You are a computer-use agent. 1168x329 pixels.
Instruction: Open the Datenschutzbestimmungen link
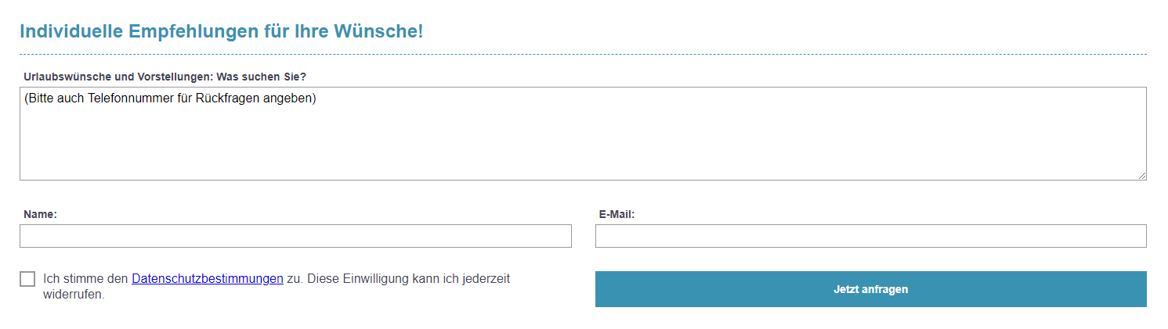click(207, 279)
